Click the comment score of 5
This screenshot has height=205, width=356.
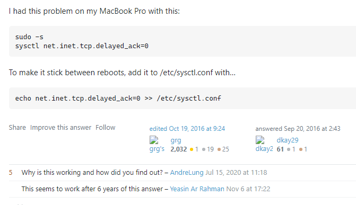click(11, 173)
